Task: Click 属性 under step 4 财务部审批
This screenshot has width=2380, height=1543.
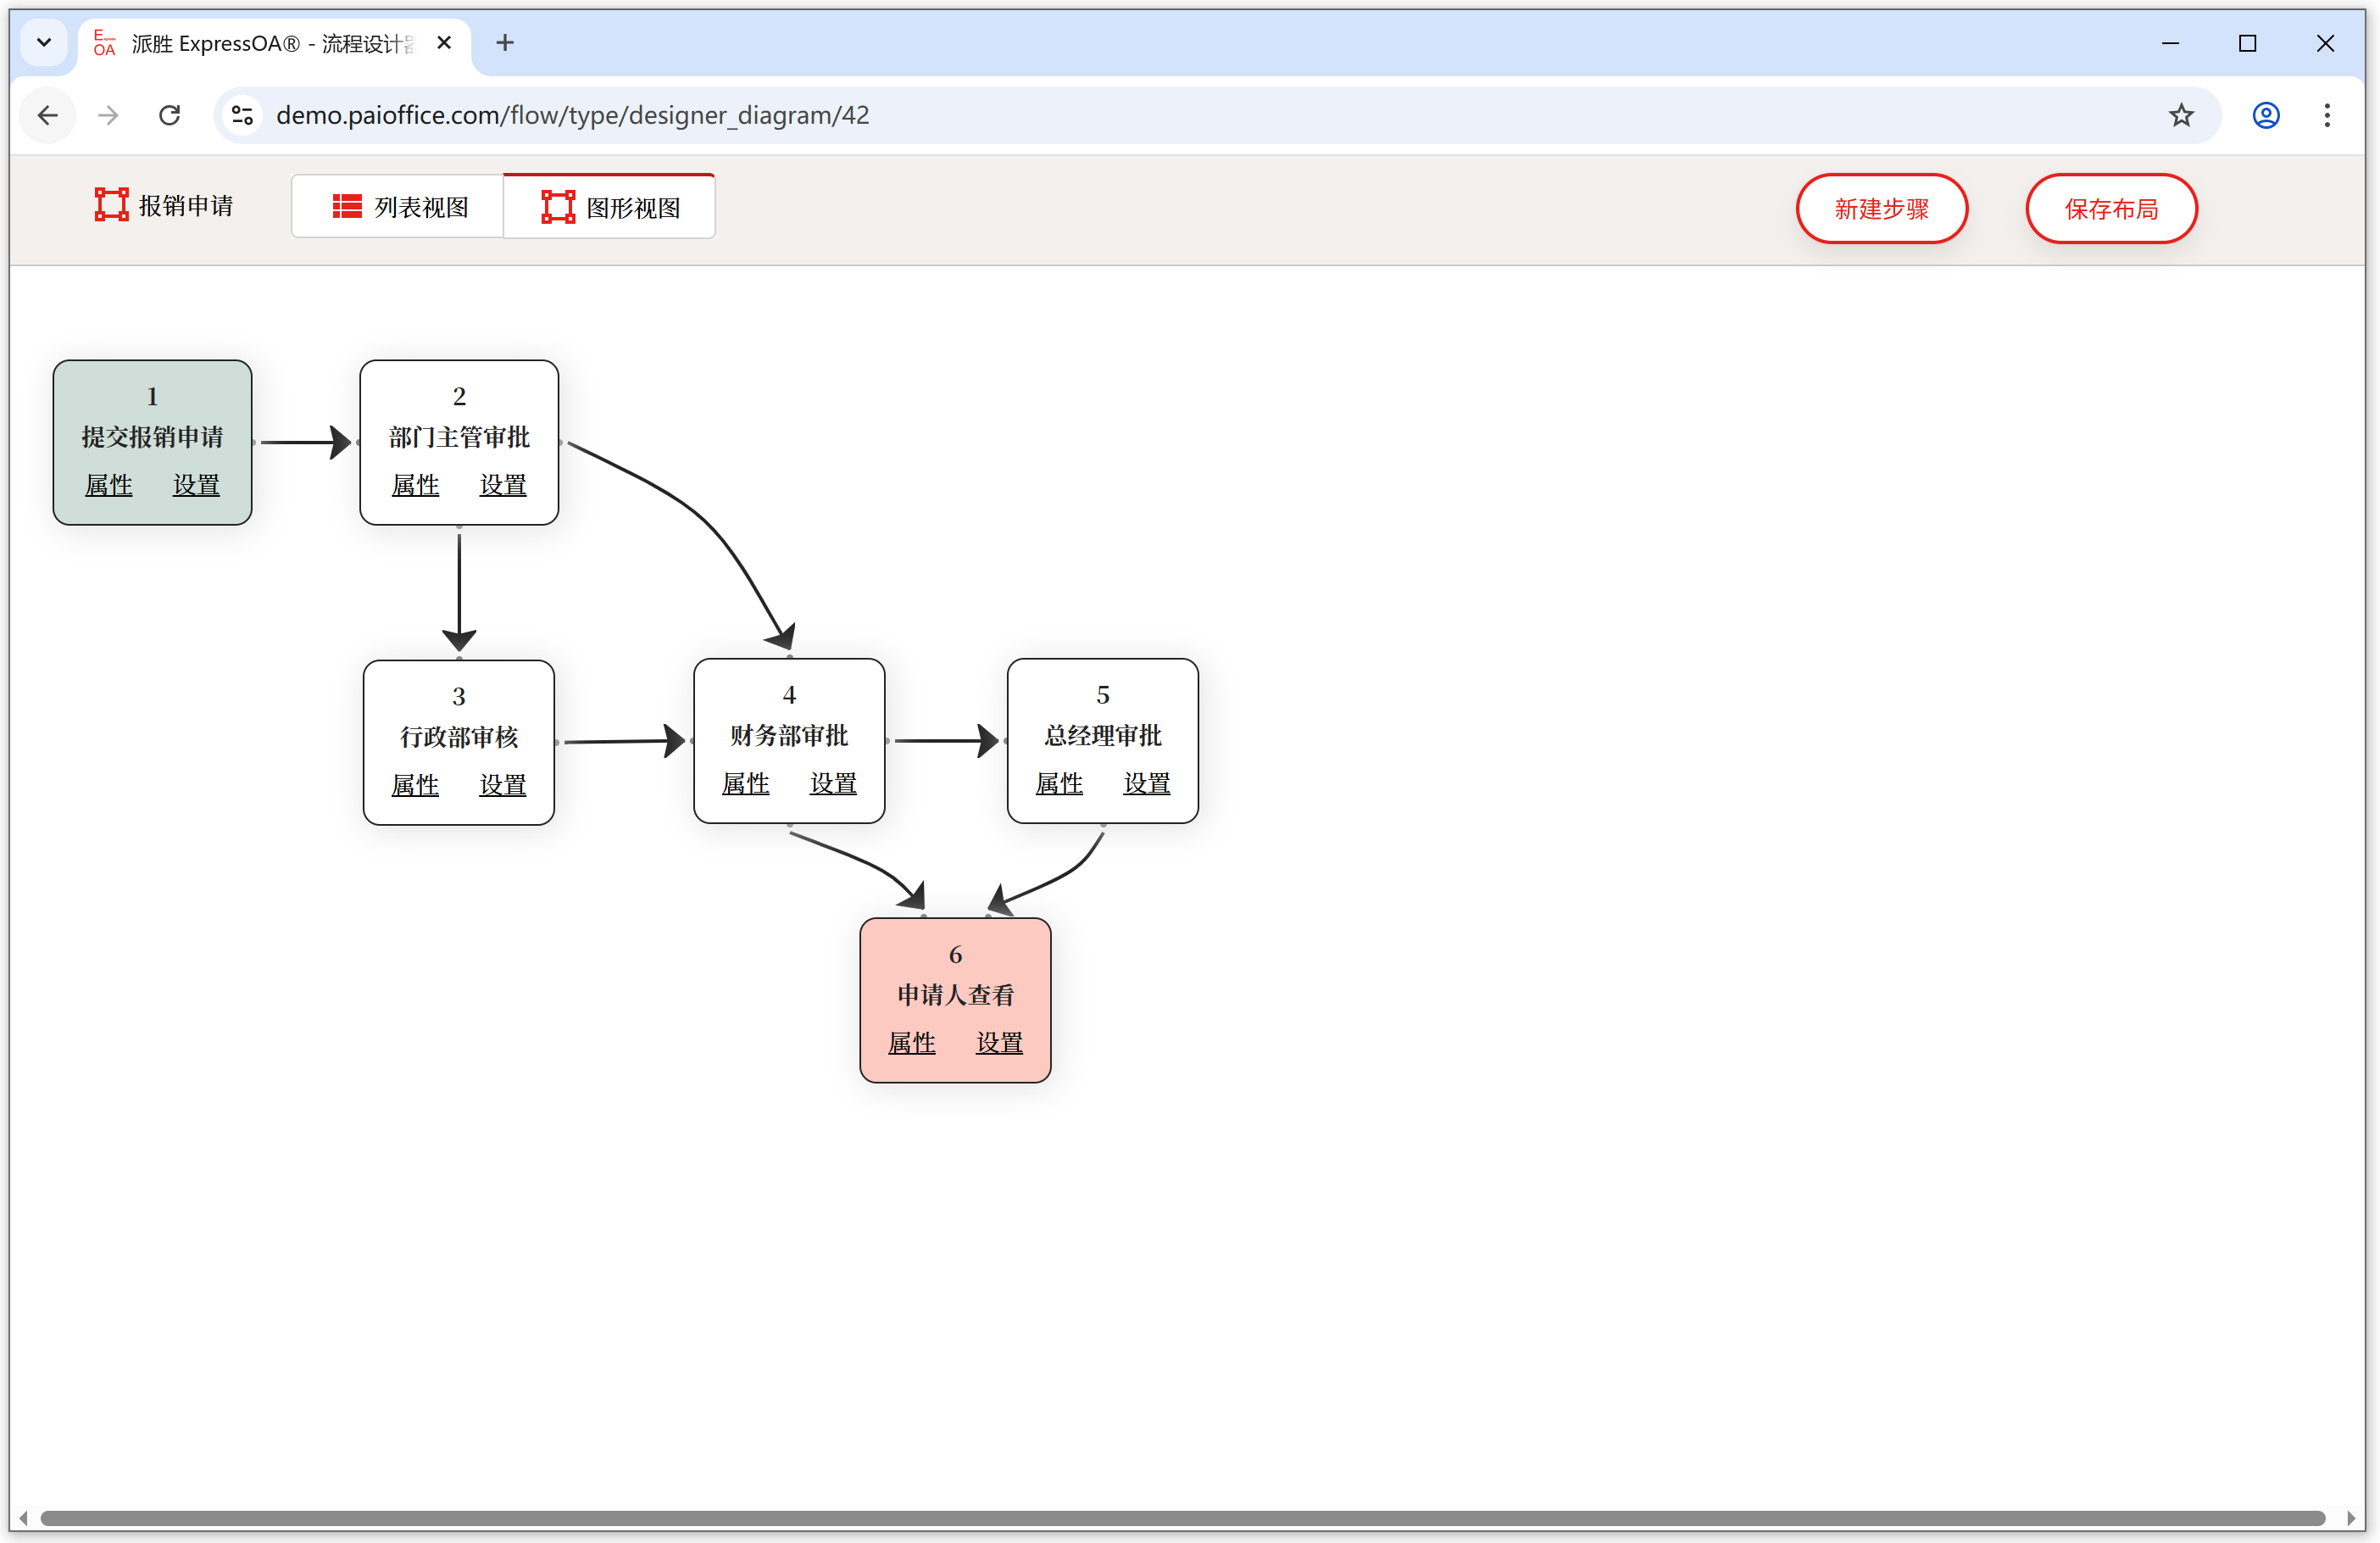Action: 745,783
